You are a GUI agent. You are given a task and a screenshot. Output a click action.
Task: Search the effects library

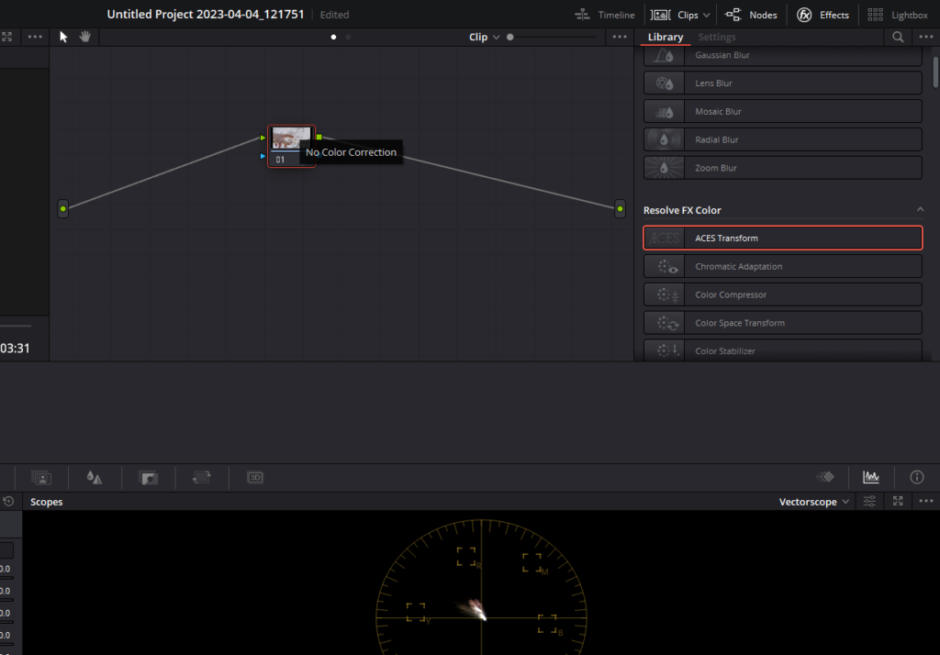point(898,38)
